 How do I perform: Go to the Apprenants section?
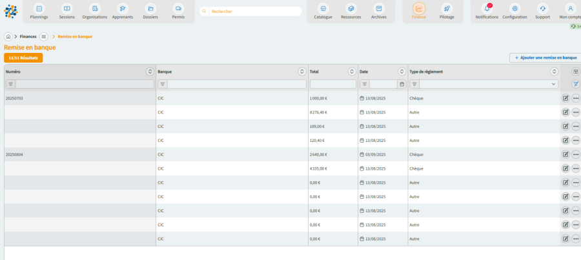[123, 12]
